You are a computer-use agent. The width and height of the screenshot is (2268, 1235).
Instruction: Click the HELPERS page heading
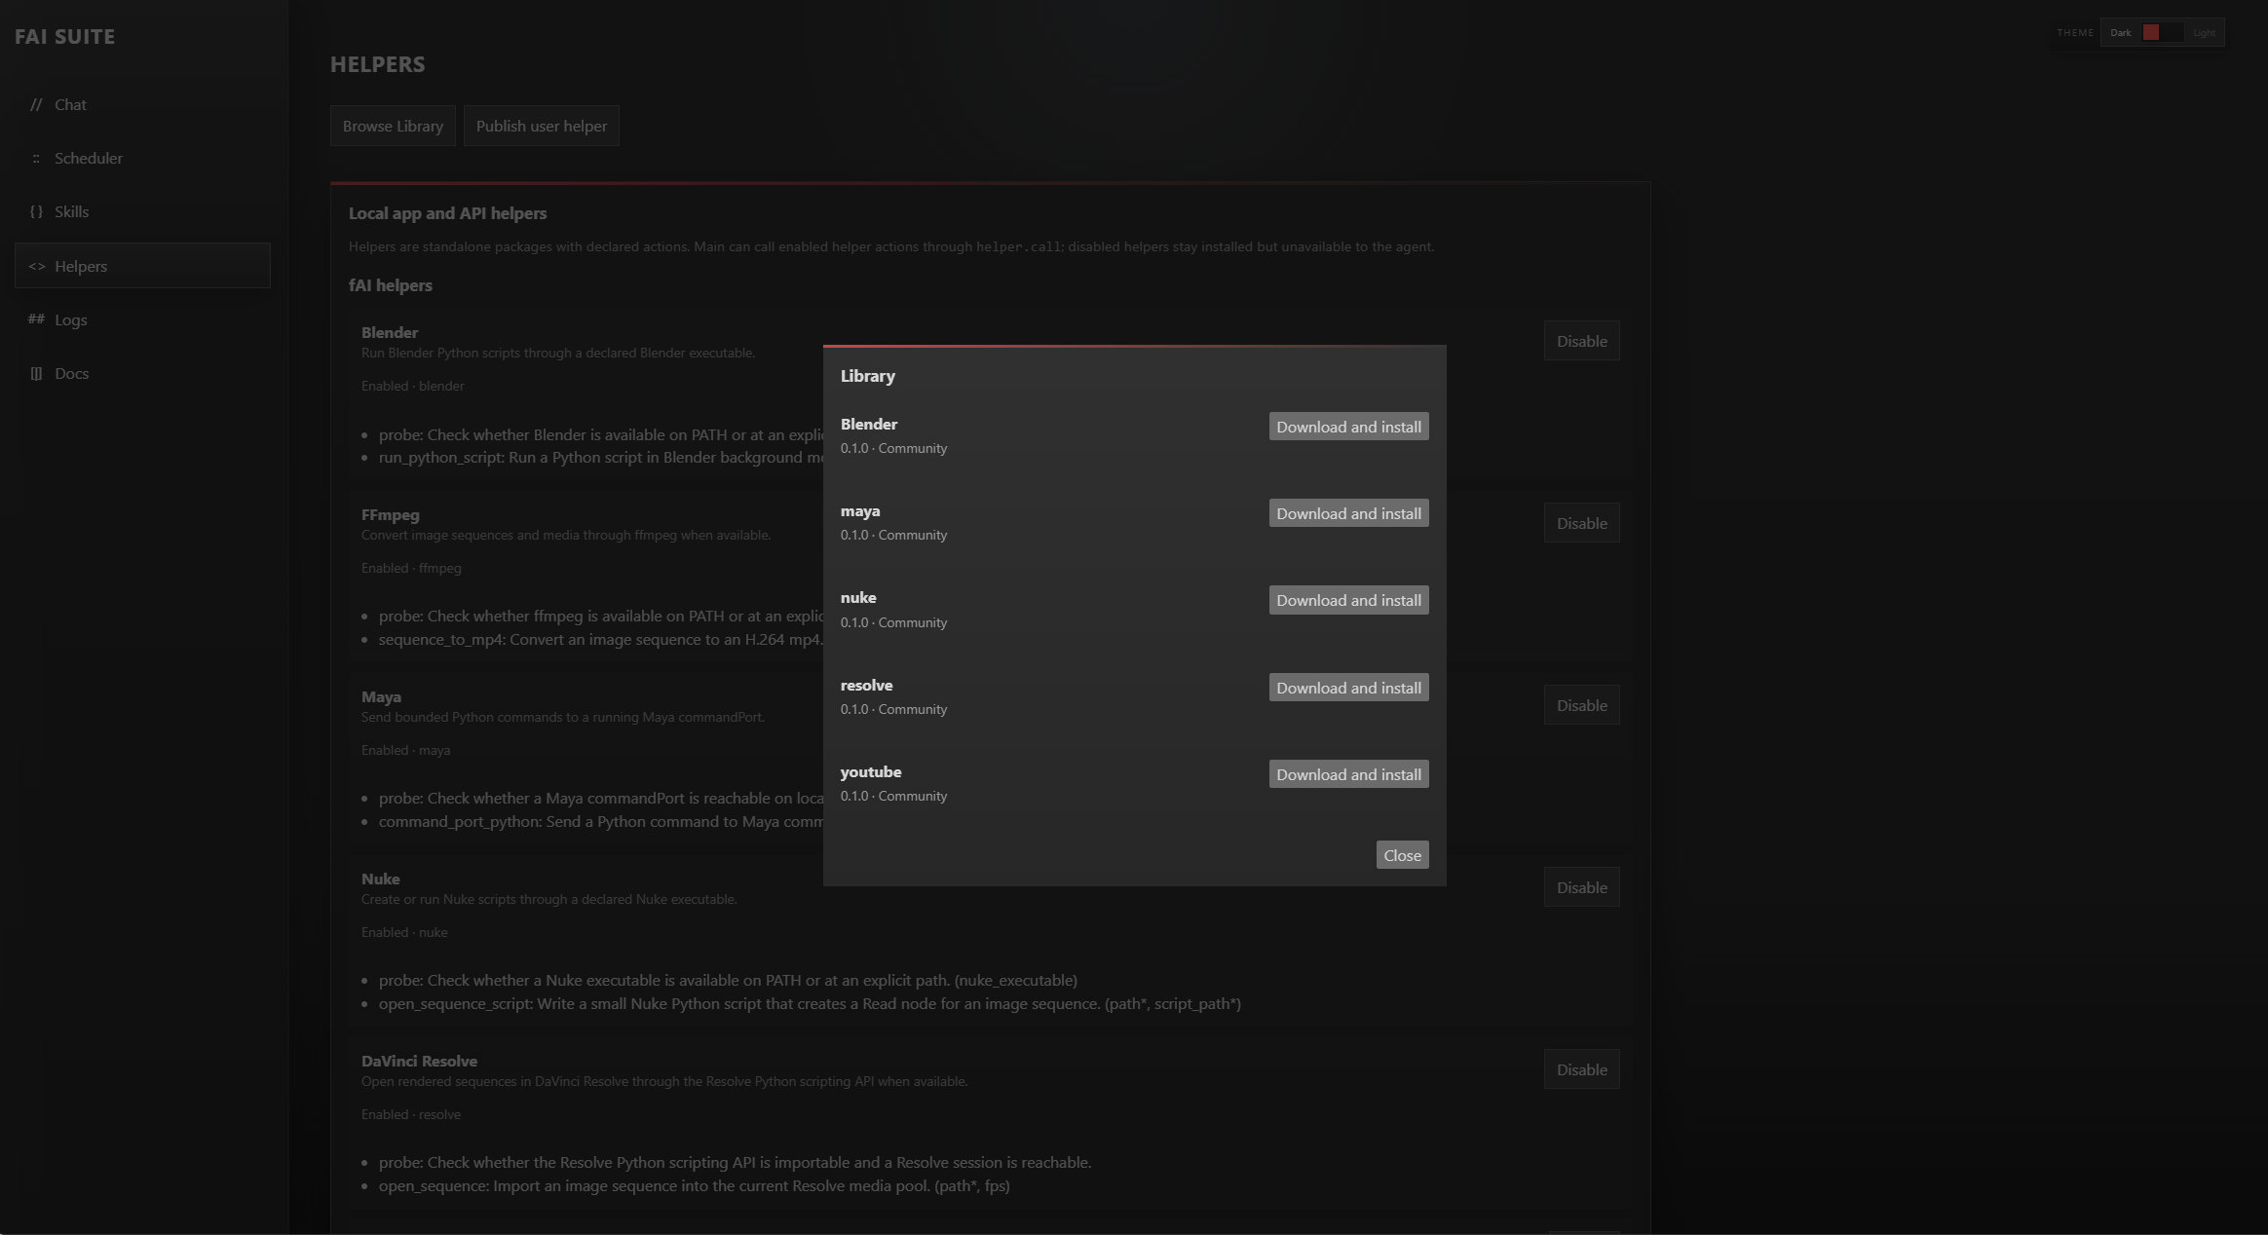coord(378,64)
